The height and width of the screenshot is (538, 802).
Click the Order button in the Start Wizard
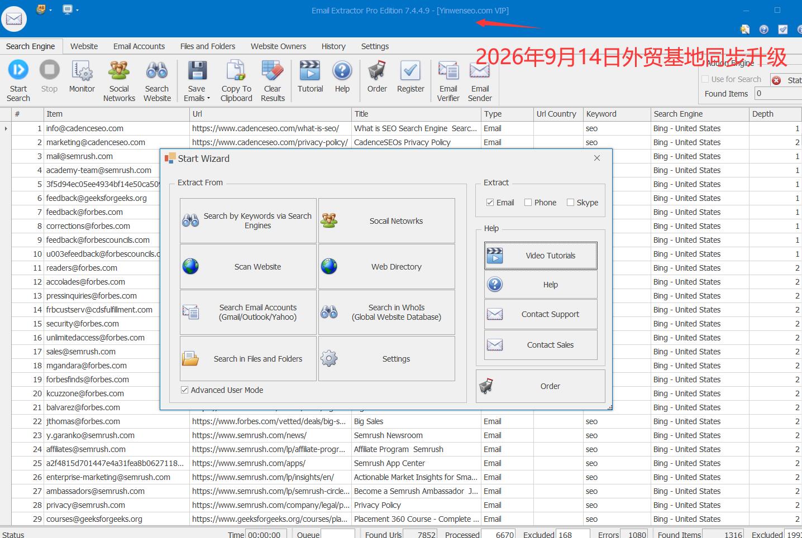pos(541,386)
